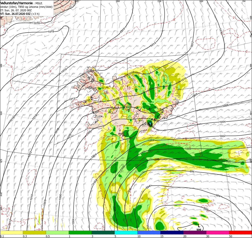Image resolution: width=252 pixels, height=238 pixels.
Task: Click the '20' legend scale value
Action: click(x=185, y=236)
